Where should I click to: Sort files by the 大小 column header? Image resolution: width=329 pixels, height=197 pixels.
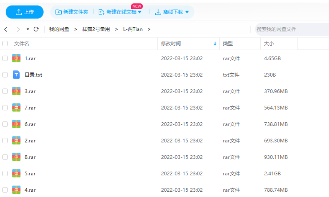click(269, 44)
